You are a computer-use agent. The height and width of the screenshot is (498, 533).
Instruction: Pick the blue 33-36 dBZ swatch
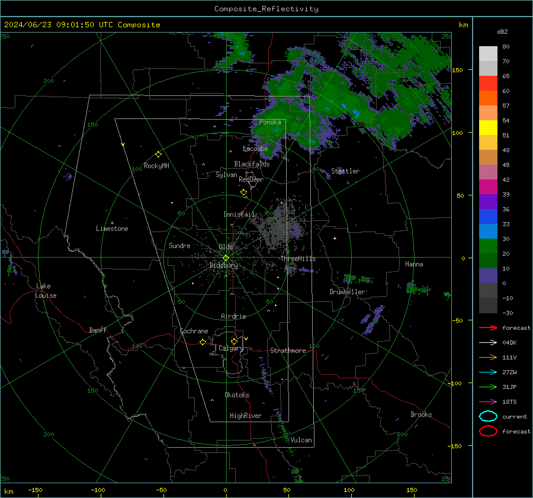point(488,217)
